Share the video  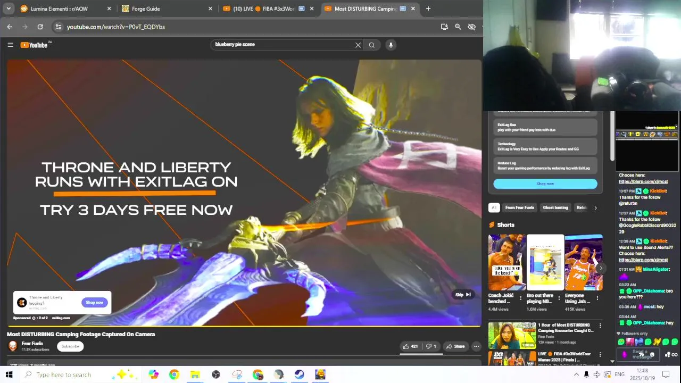[x=455, y=346]
